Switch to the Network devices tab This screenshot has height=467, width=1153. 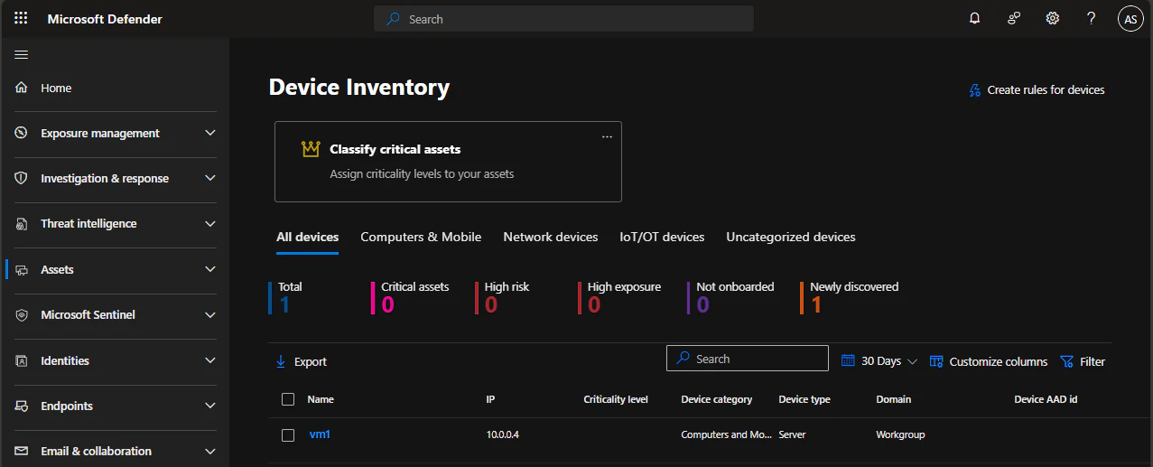click(x=551, y=237)
